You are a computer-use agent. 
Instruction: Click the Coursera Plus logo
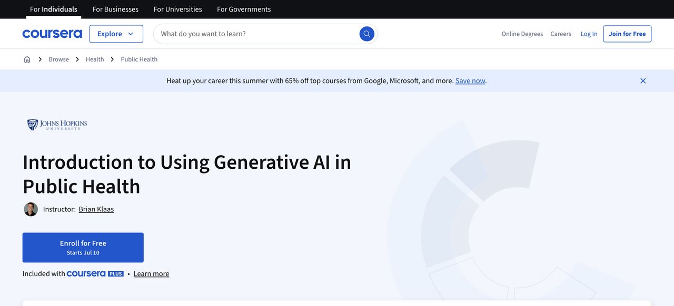(95, 274)
